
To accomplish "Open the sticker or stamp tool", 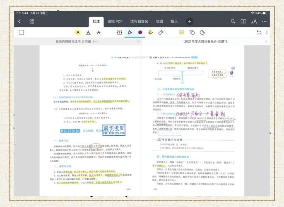I will coord(202,32).
